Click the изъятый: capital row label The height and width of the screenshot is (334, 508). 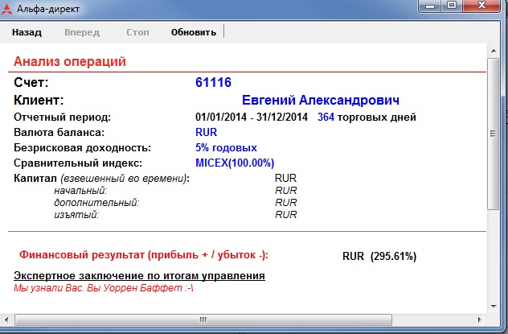(76, 214)
